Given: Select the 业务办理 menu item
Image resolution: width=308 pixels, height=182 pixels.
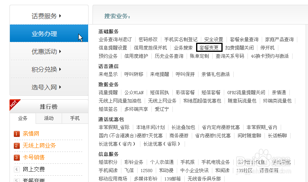Looking at the screenshot, I should point(49,33).
